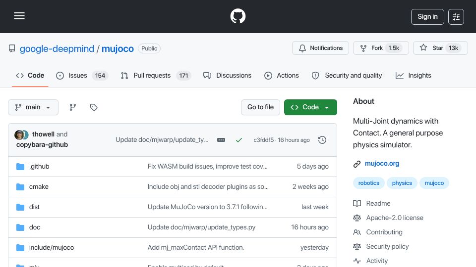This screenshot has width=476, height=267.
Task: Click the Pull requests count 171 badge
Action: tap(183, 76)
